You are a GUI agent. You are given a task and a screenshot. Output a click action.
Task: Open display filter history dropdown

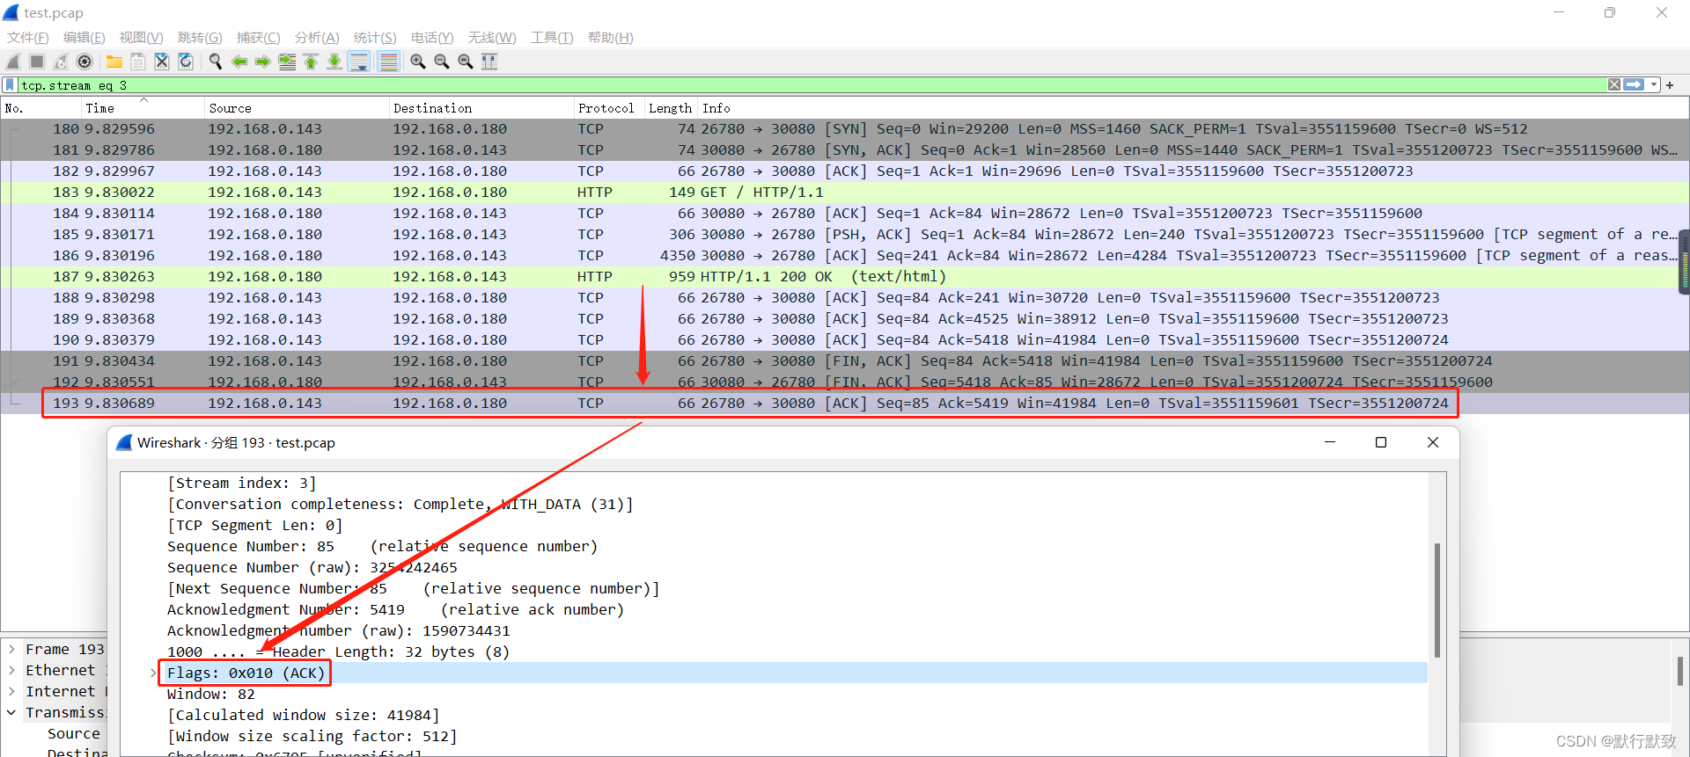coord(1654,85)
